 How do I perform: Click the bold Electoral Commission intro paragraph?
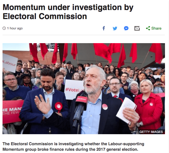[x=73, y=146]
